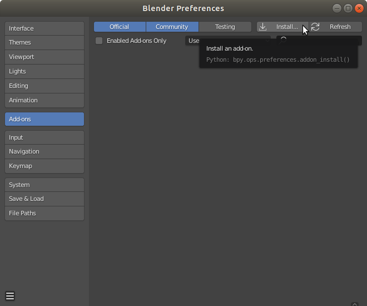This screenshot has height=306, width=367.
Task: Open the Animation preferences section
Action: (44, 100)
